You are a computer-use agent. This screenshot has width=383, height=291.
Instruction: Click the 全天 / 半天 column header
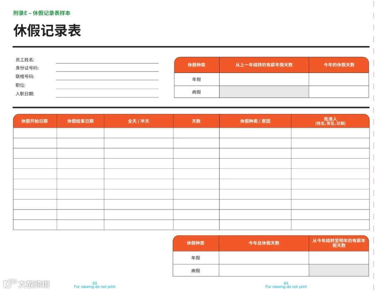tap(139, 121)
